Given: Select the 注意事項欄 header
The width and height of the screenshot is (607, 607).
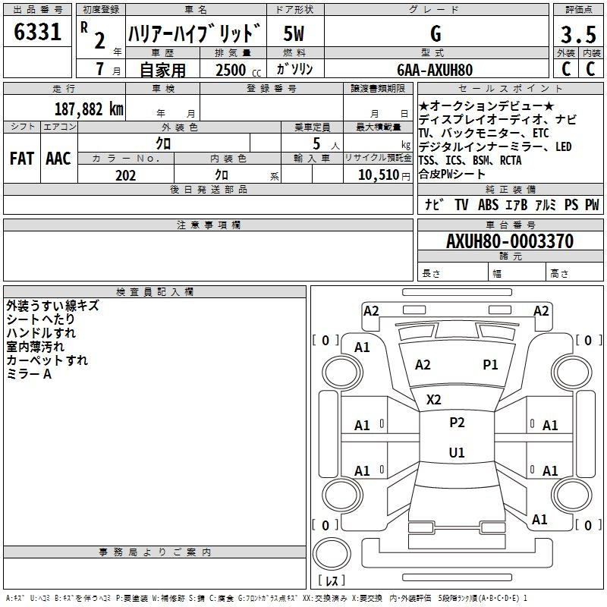Looking at the screenshot, I should 208,225.
